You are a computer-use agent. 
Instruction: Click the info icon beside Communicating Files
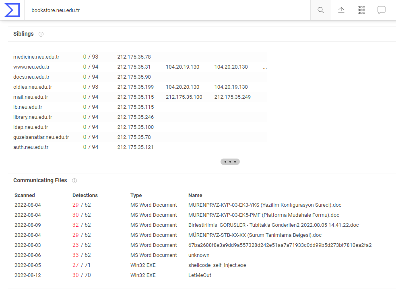pos(74,181)
